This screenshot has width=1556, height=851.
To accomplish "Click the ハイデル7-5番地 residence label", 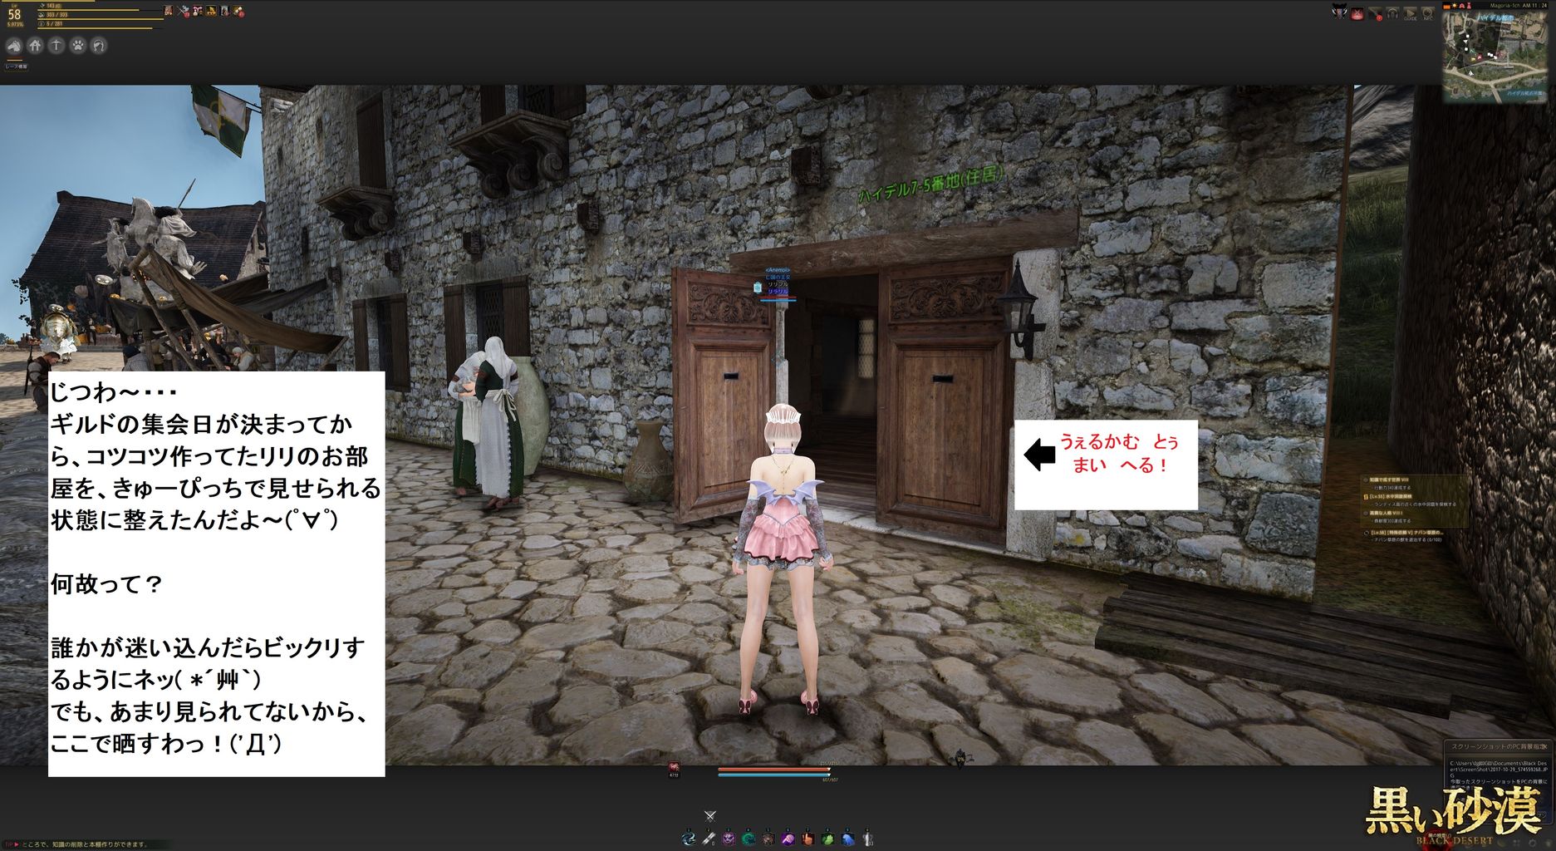I will pyautogui.click(x=930, y=184).
